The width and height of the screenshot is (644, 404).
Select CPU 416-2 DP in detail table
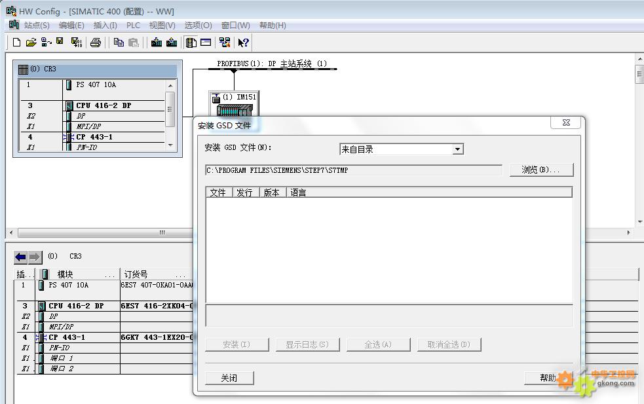pyautogui.click(x=76, y=306)
